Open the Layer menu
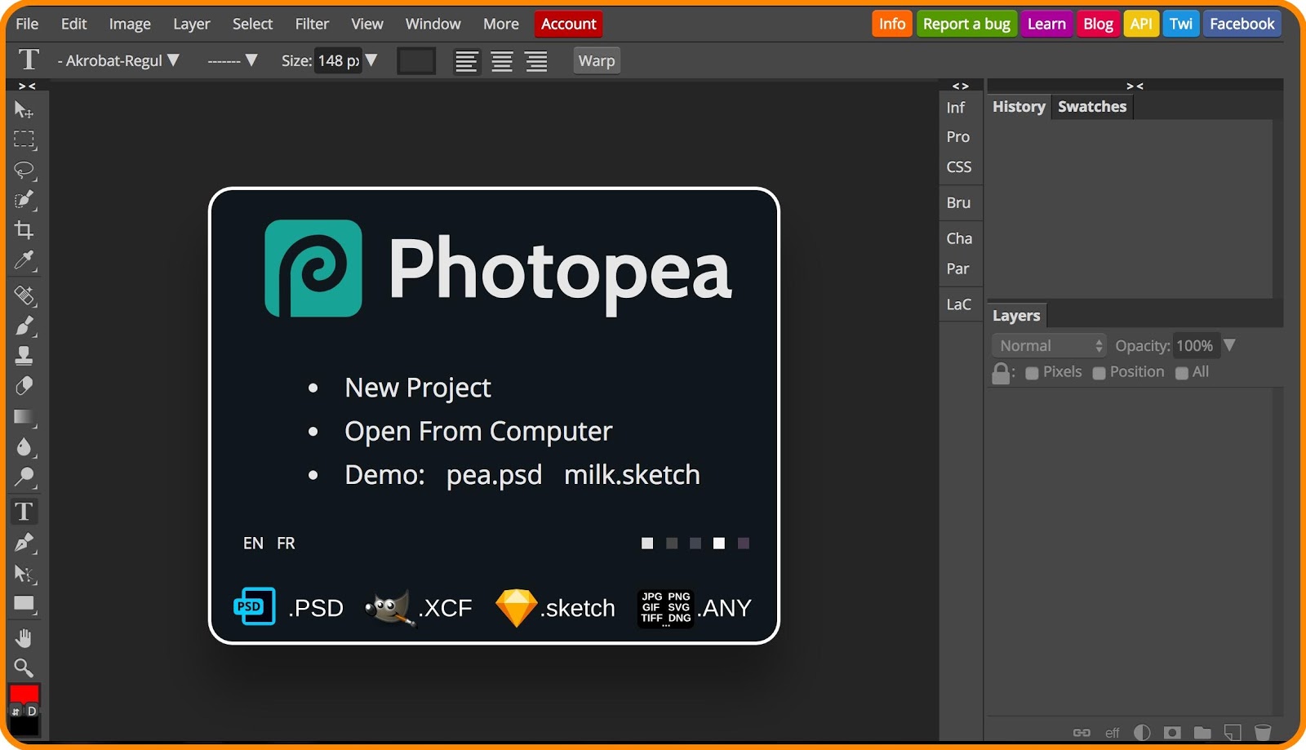The height and width of the screenshot is (750, 1306). pos(192,24)
